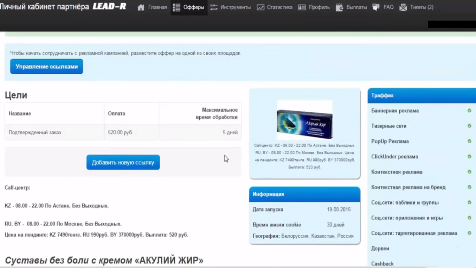Viewport: 476px width, 268px height.
Task: Click the Call-центр label under the table
Action: 17,188
